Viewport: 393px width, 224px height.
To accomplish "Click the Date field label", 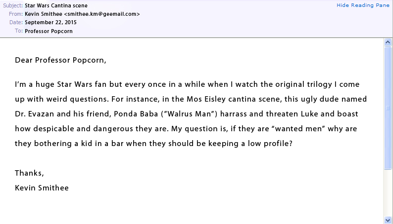I will click(x=16, y=23).
